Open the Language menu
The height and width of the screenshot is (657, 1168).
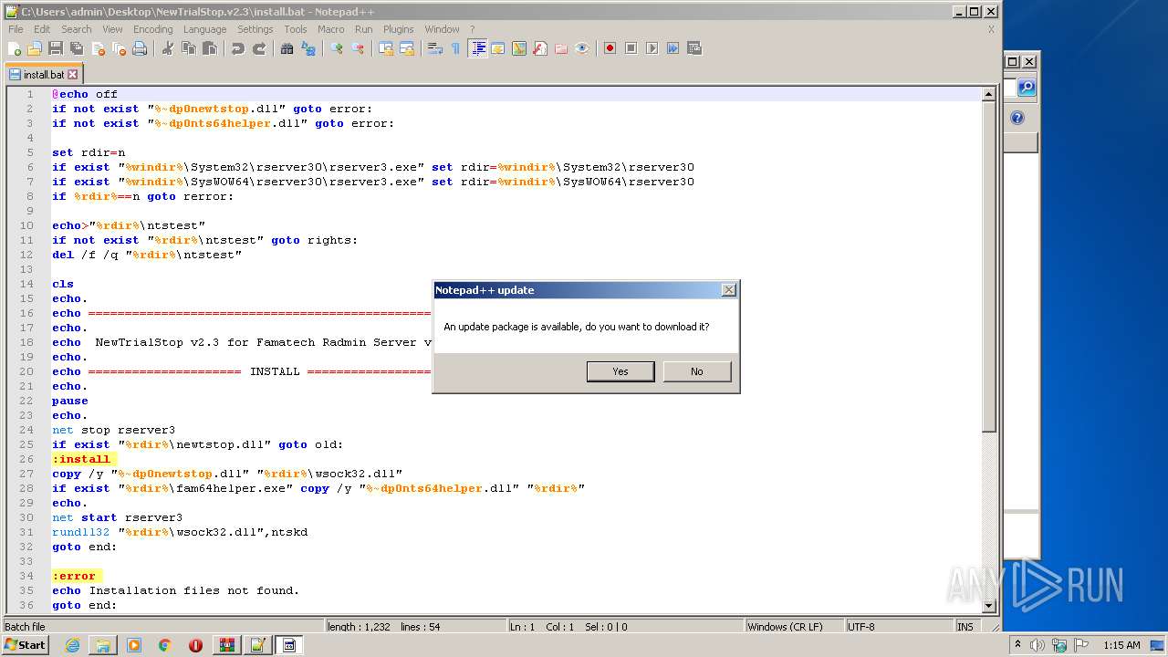point(204,29)
